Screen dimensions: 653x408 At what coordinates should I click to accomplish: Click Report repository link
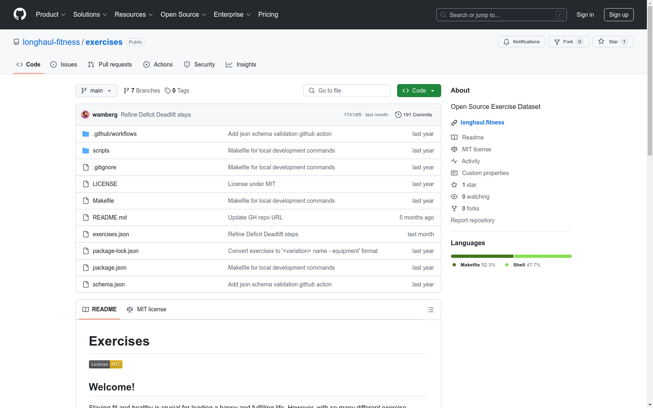473,220
